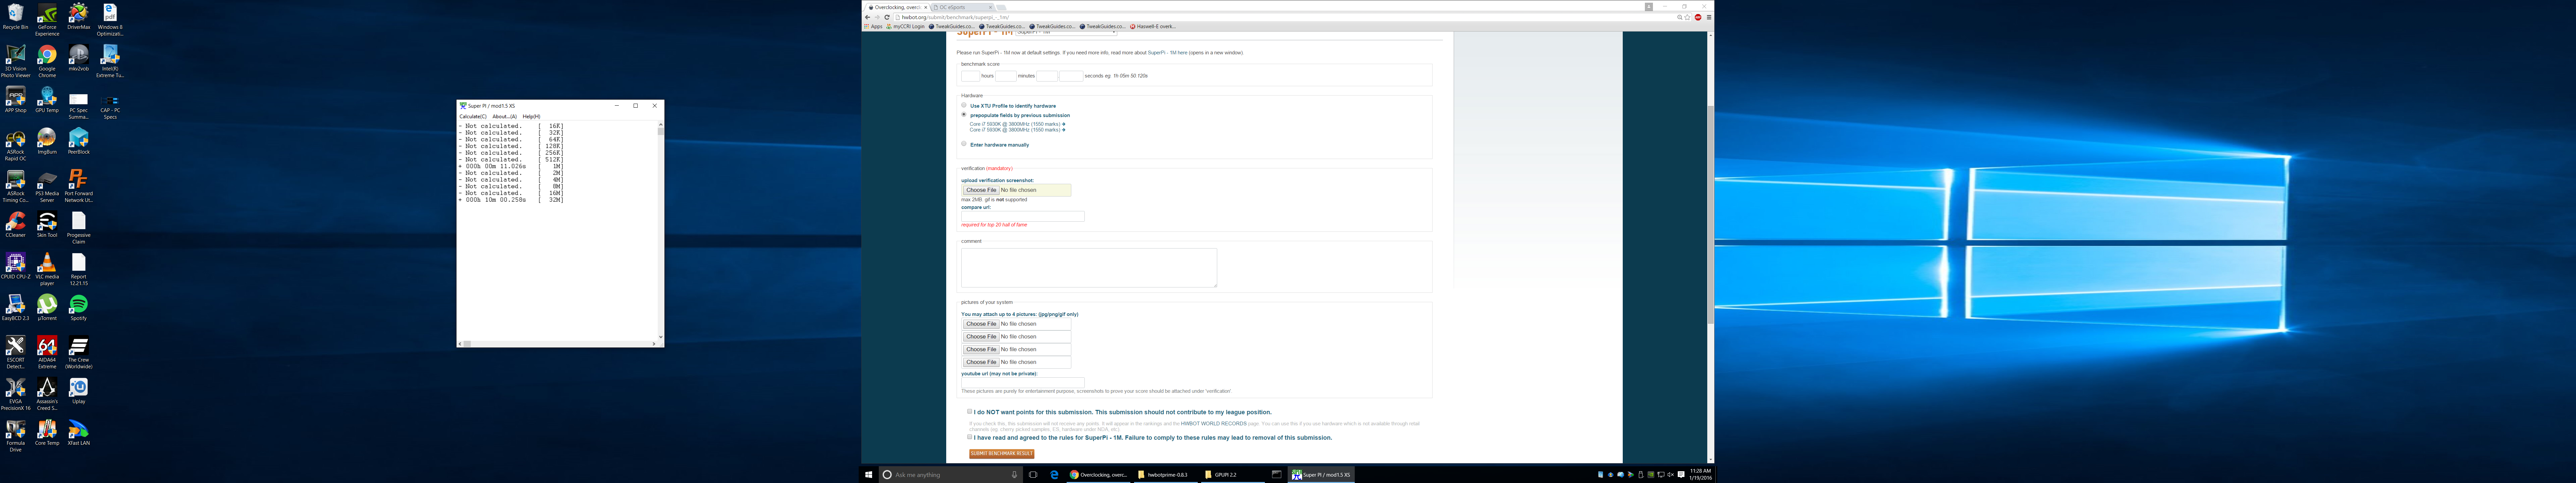
Task: Click the minutes input field
Action: [x=1006, y=76]
